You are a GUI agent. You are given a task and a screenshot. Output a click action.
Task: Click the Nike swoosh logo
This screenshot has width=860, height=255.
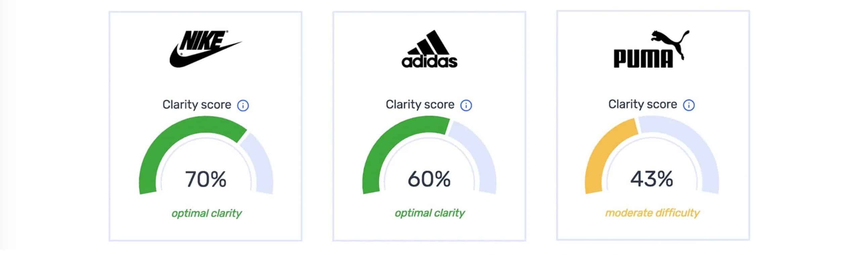(205, 49)
